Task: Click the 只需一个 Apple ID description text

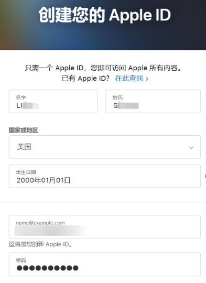Action: click(x=103, y=68)
